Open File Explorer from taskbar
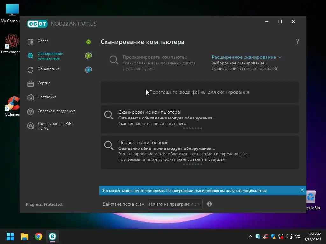The image size is (326, 244). pyautogui.click(x=25, y=236)
